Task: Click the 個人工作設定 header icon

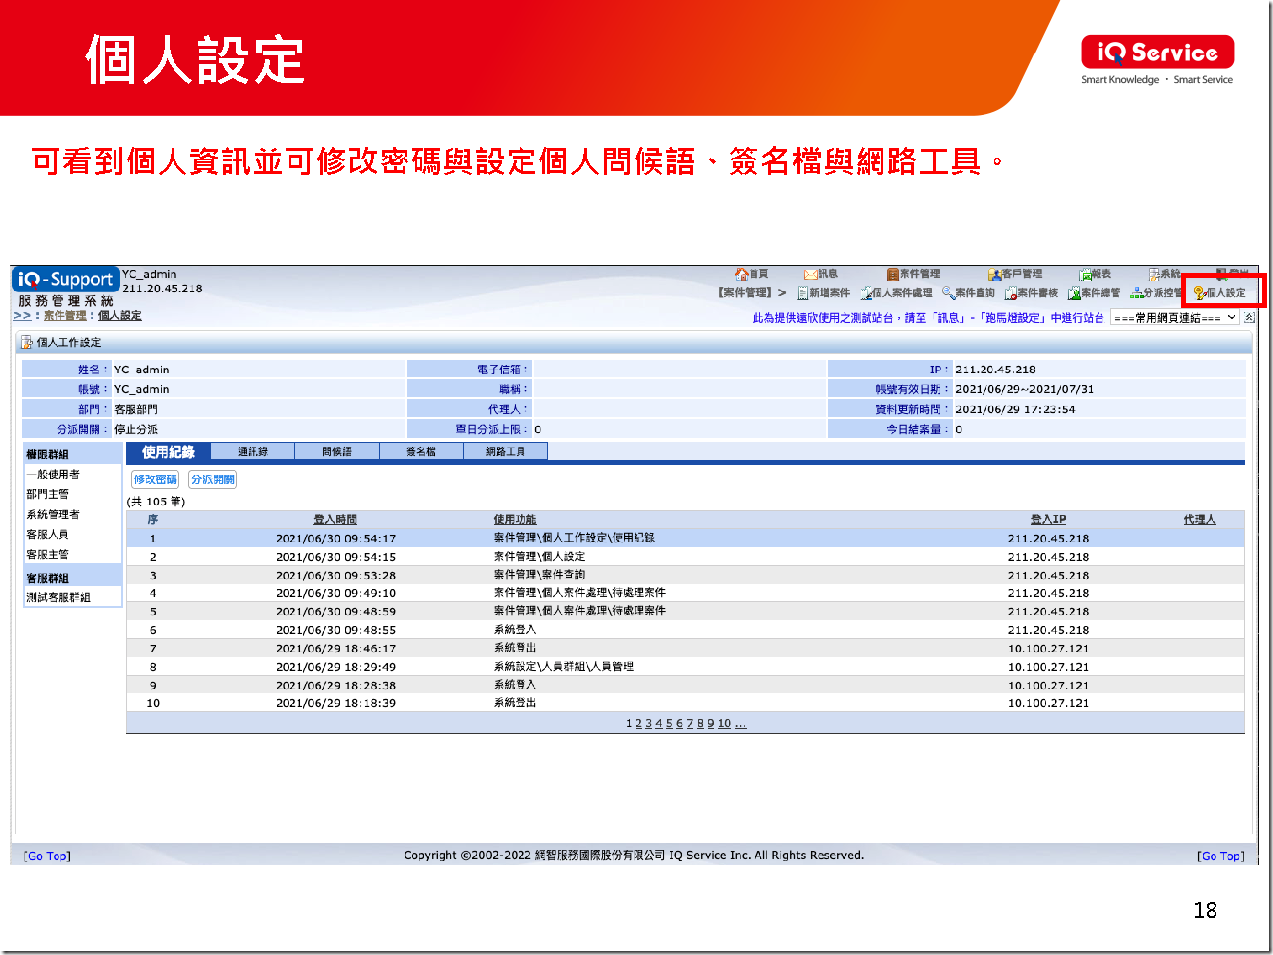Action: [27, 342]
